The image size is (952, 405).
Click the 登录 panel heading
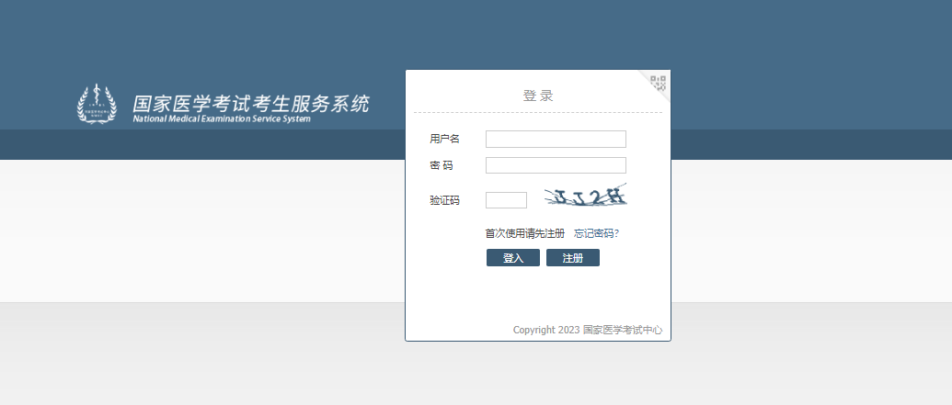pyautogui.click(x=538, y=96)
